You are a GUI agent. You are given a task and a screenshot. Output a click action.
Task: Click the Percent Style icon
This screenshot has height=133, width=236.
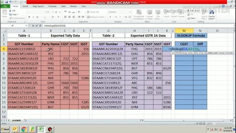pyautogui.click(x=116, y=17)
